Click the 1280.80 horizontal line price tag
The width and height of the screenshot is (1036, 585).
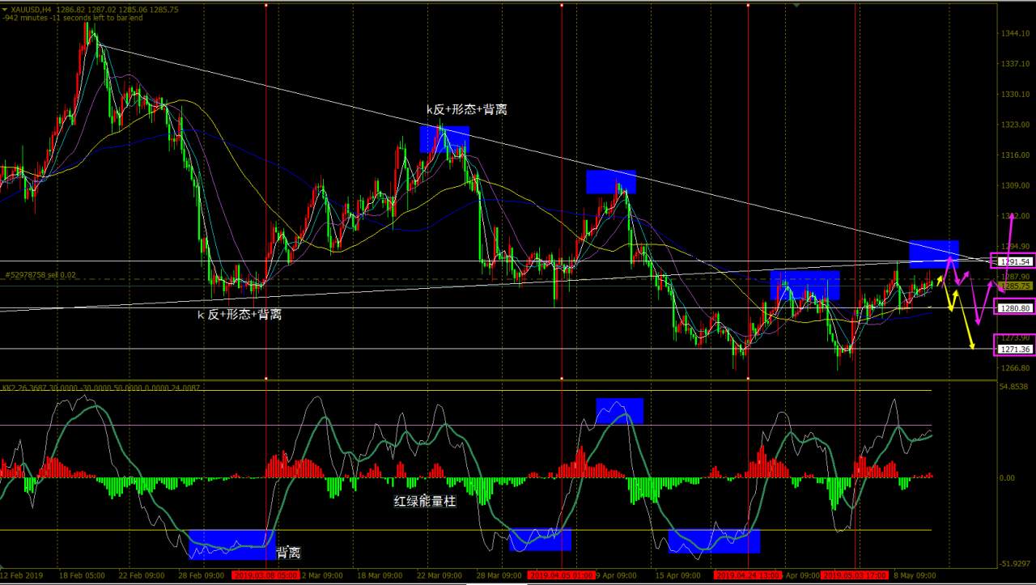click(1014, 308)
